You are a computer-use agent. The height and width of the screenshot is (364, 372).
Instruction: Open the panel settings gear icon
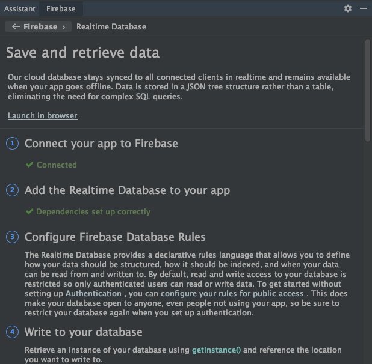click(347, 8)
